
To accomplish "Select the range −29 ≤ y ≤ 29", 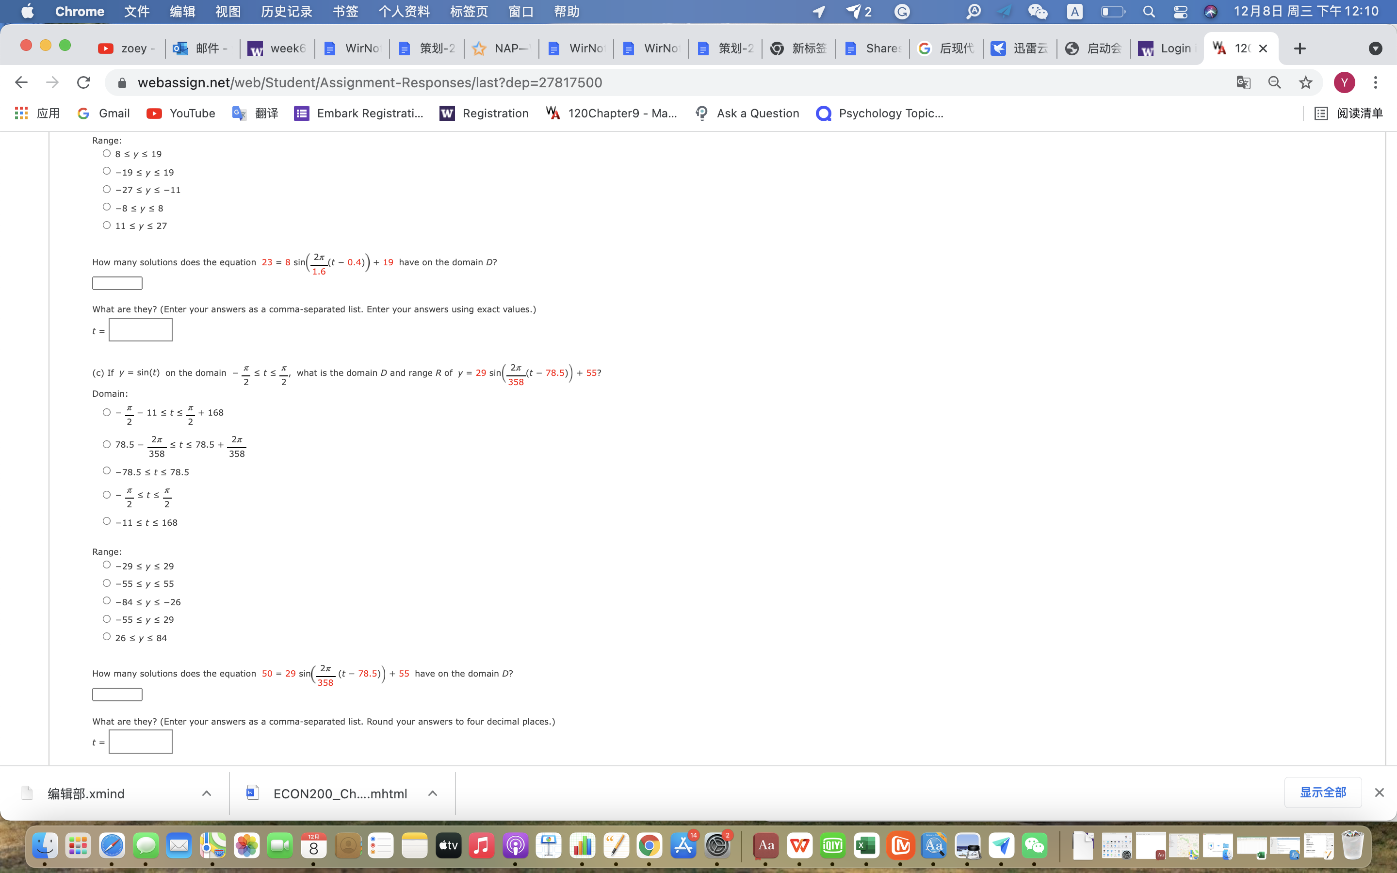I will pyautogui.click(x=106, y=564).
